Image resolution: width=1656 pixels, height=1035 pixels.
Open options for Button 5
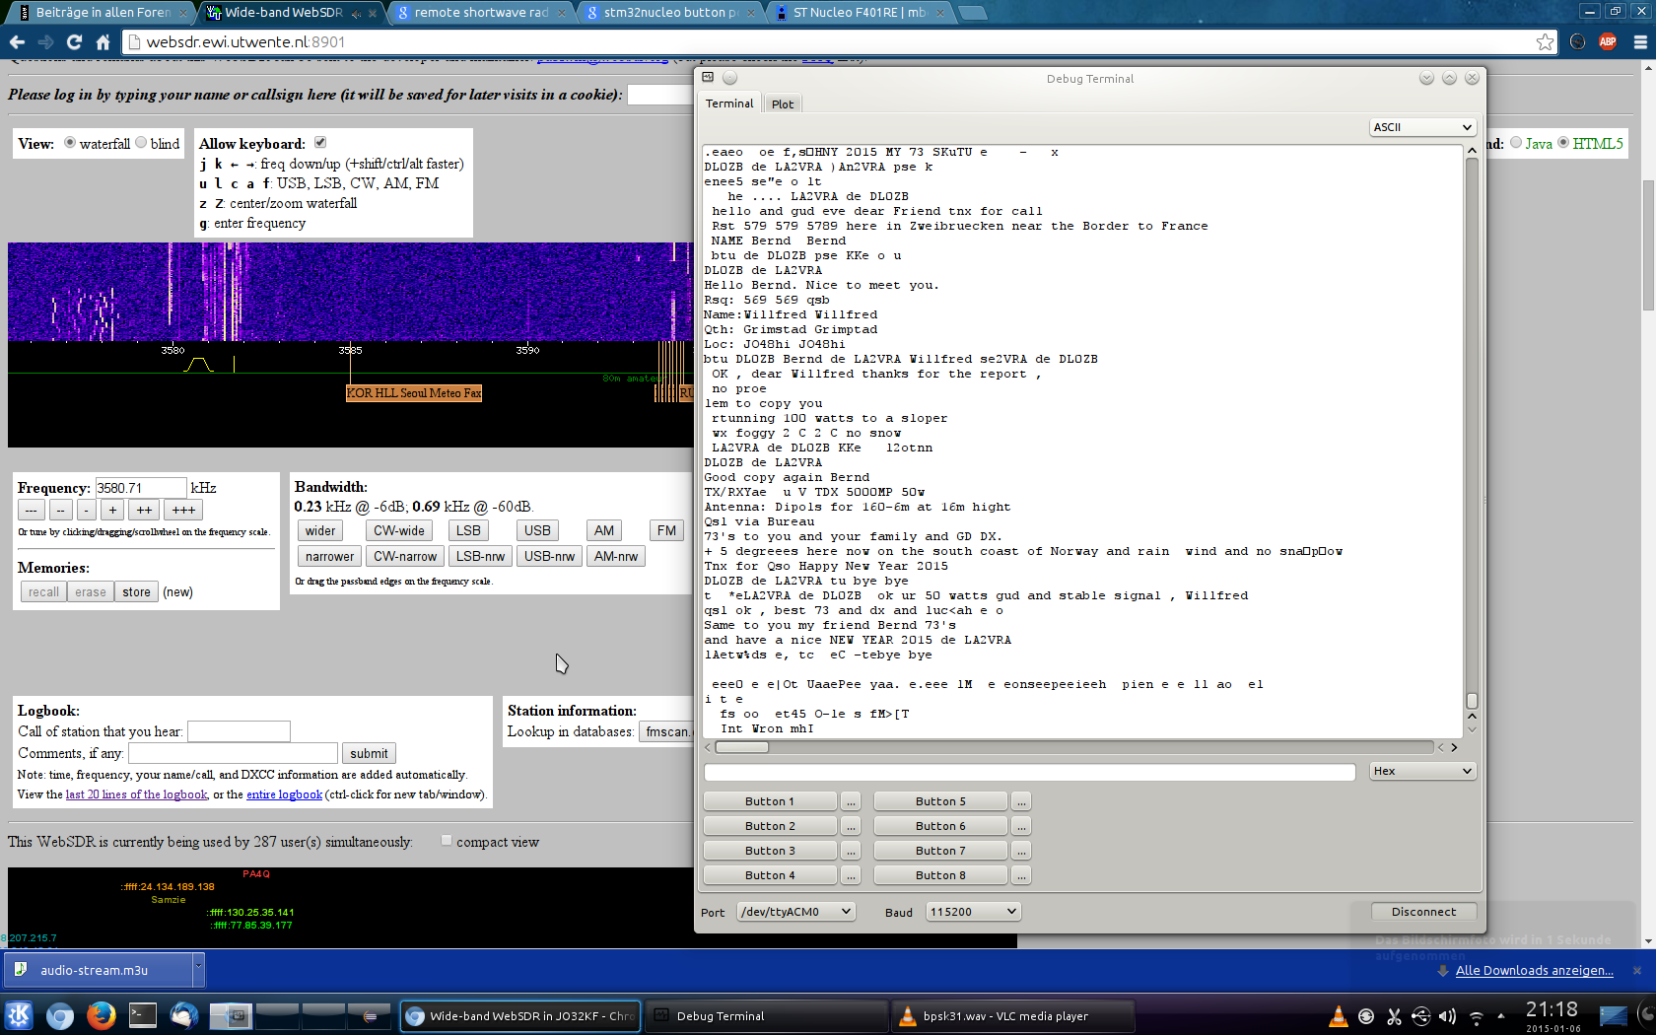click(x=1021, y=801)
